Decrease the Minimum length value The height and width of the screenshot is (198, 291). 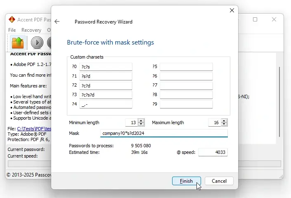[141, 125]
